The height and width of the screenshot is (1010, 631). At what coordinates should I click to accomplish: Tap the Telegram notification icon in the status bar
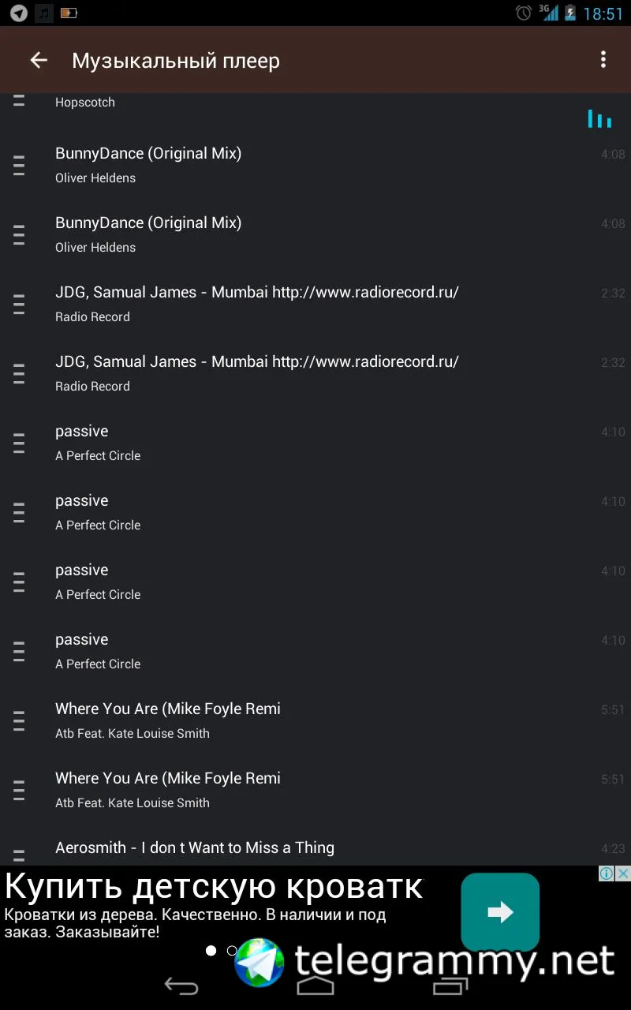pyautogui.click(x=18, y=13)
